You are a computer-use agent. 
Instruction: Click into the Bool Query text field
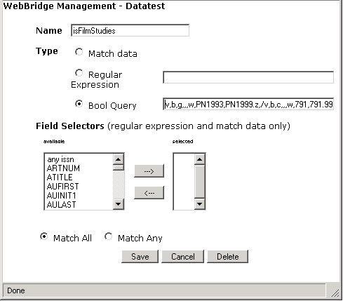(x=248, y=104)
